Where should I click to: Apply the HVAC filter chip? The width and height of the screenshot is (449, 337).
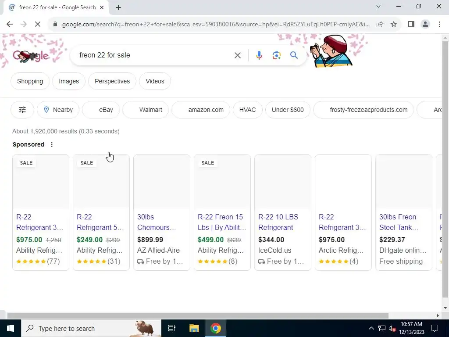247,110
